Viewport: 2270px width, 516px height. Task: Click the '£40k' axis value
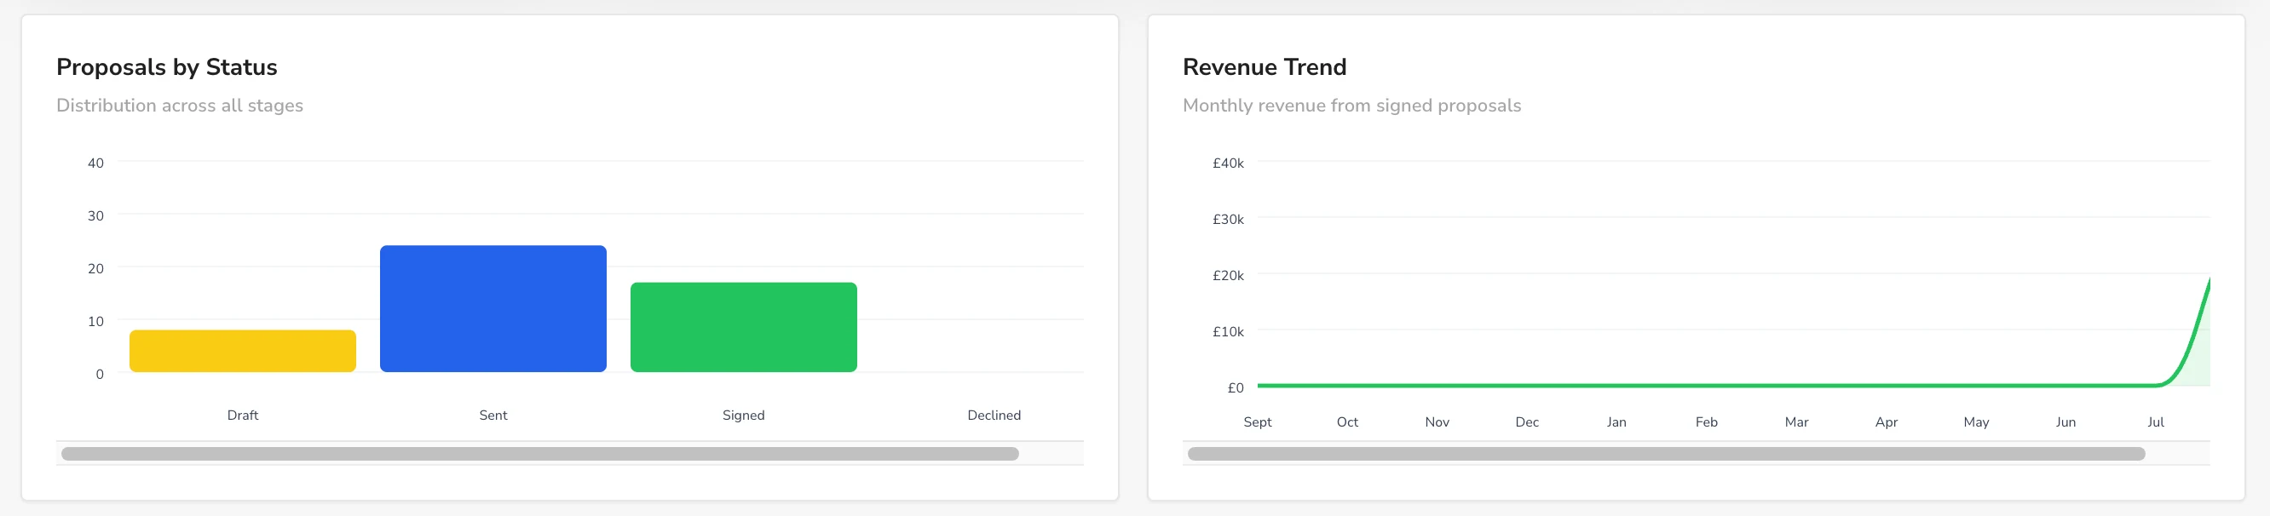[1229, 163]
